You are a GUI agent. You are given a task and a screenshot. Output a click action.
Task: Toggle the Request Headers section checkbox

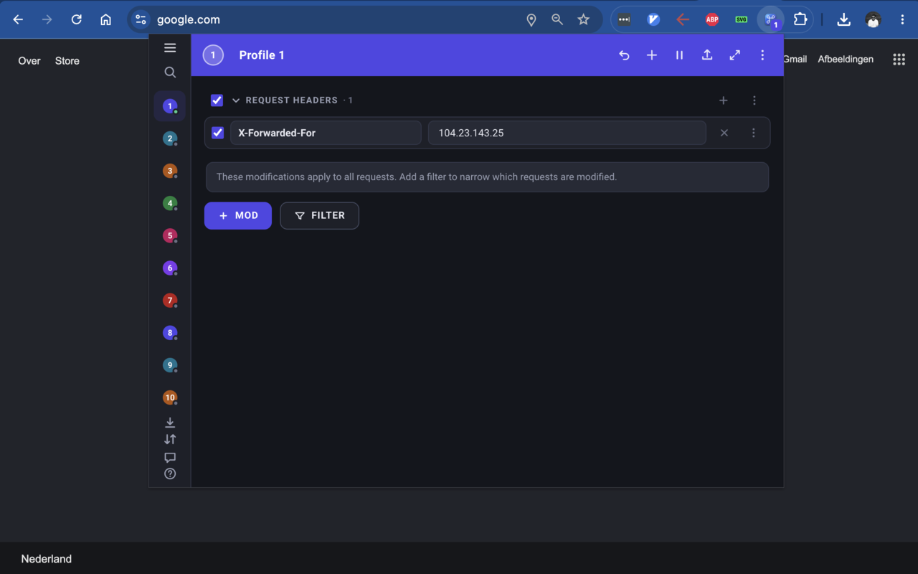pos(217,100)
